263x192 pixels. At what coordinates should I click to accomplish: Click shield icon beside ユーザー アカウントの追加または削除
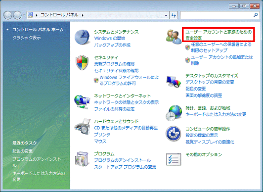(x=188, y=60)
